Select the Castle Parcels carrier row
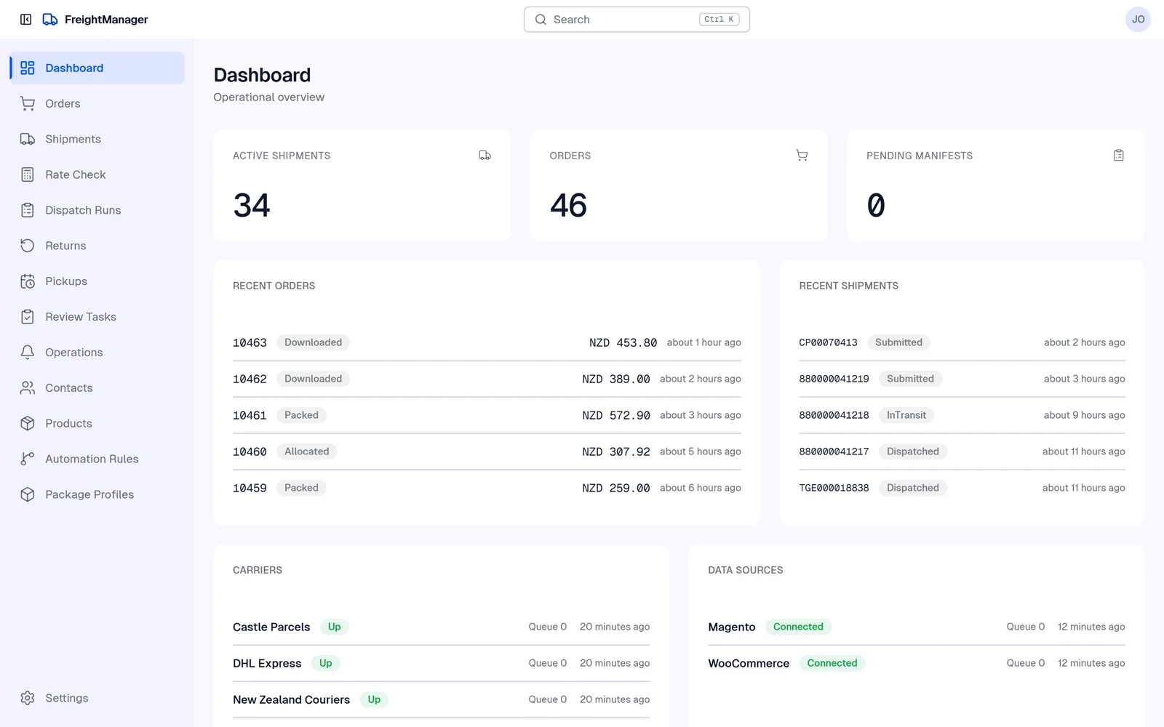The image size is (1164, 727). (x=441, y=627)
